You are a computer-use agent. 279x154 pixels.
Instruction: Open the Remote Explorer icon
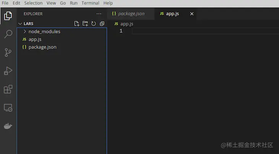8,108
